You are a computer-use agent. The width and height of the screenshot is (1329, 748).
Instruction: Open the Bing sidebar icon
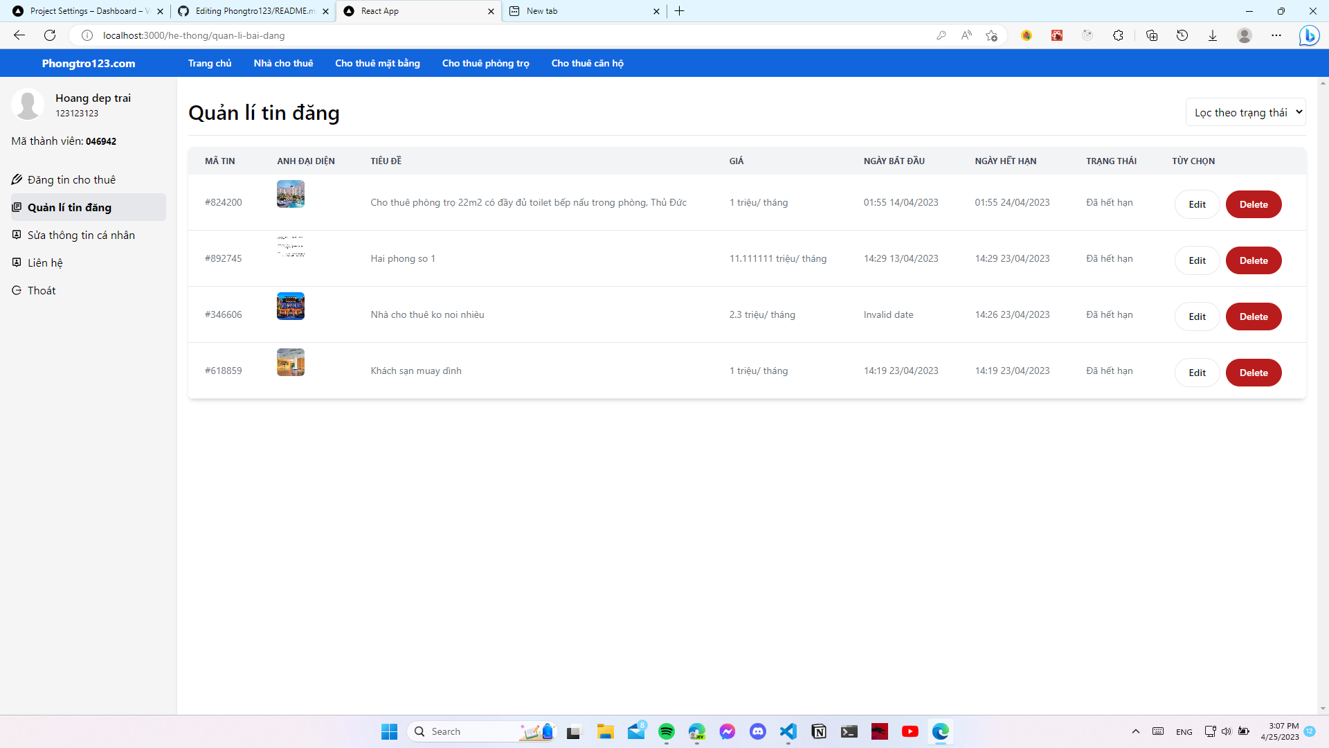click(x=1309, y=35)
